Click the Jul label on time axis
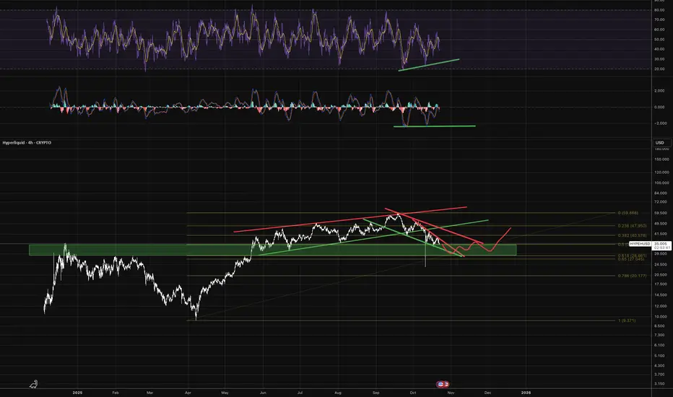This screenshot has height=397, width=673. 300,393
